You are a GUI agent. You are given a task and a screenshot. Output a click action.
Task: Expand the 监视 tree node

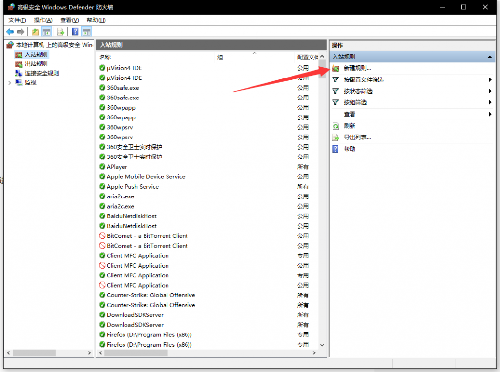10,83
